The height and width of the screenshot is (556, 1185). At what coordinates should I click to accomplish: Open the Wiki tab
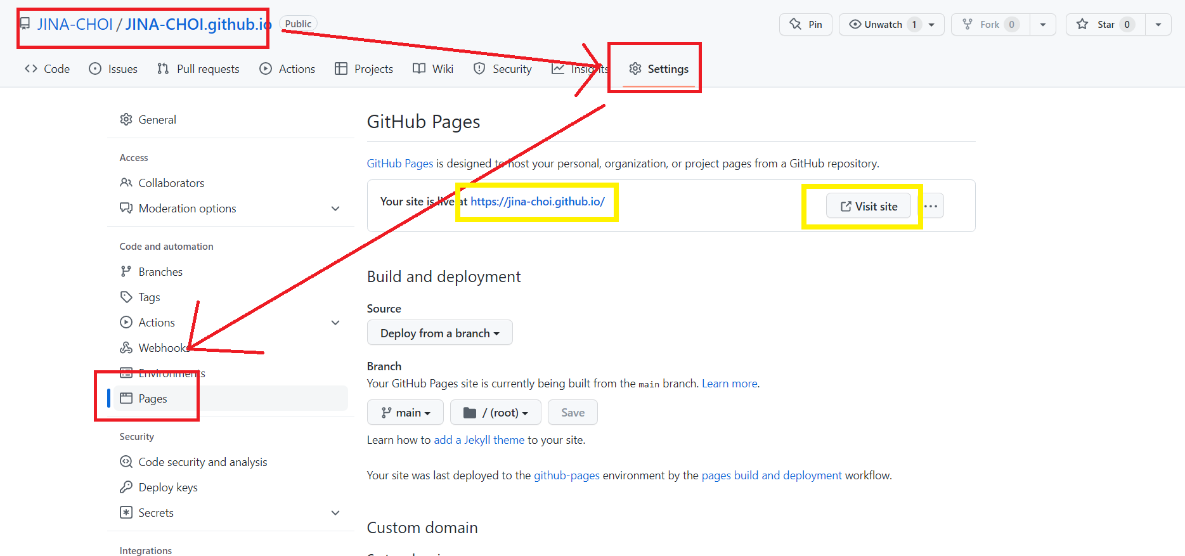[x=433, y=68]
